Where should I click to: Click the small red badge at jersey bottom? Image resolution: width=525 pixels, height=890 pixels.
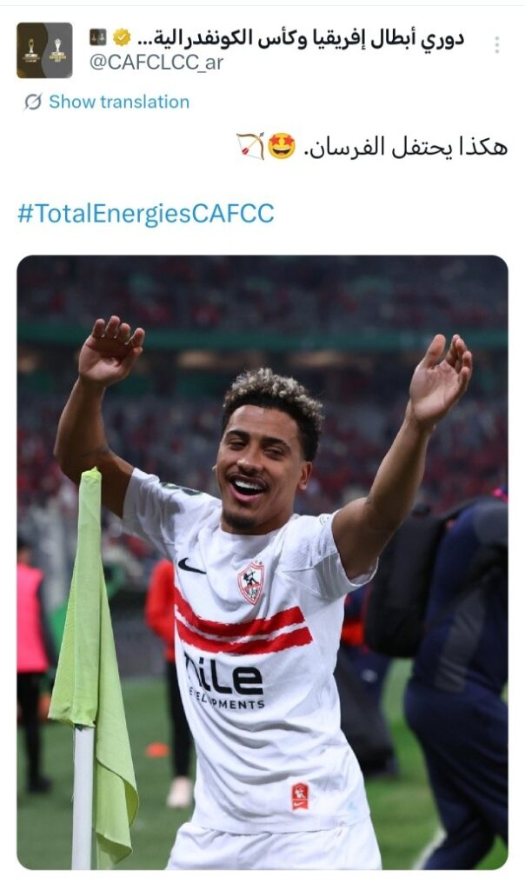300,796
